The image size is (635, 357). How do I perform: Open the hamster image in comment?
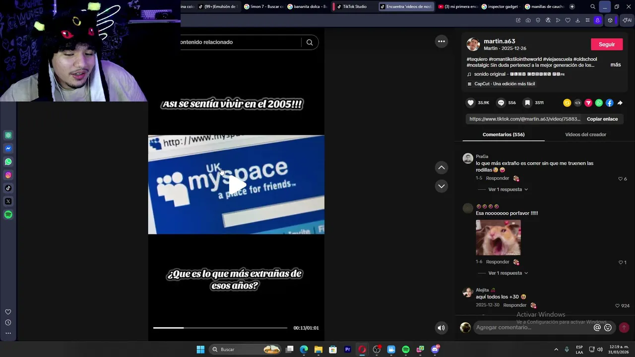pos(498,238)
